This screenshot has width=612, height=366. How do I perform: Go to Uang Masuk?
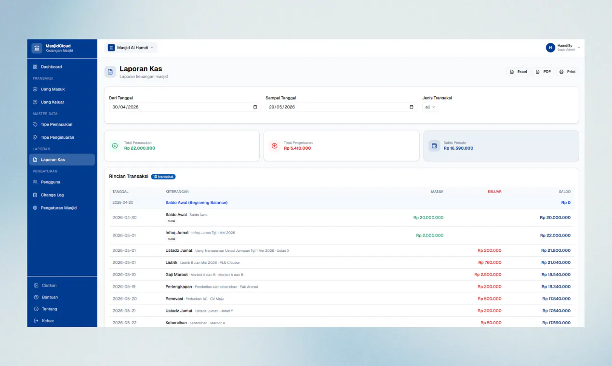click(62, 89)
